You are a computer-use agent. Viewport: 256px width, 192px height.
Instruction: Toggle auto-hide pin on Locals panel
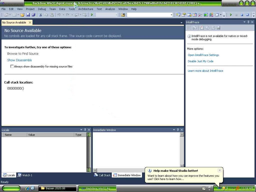point(85,130)
